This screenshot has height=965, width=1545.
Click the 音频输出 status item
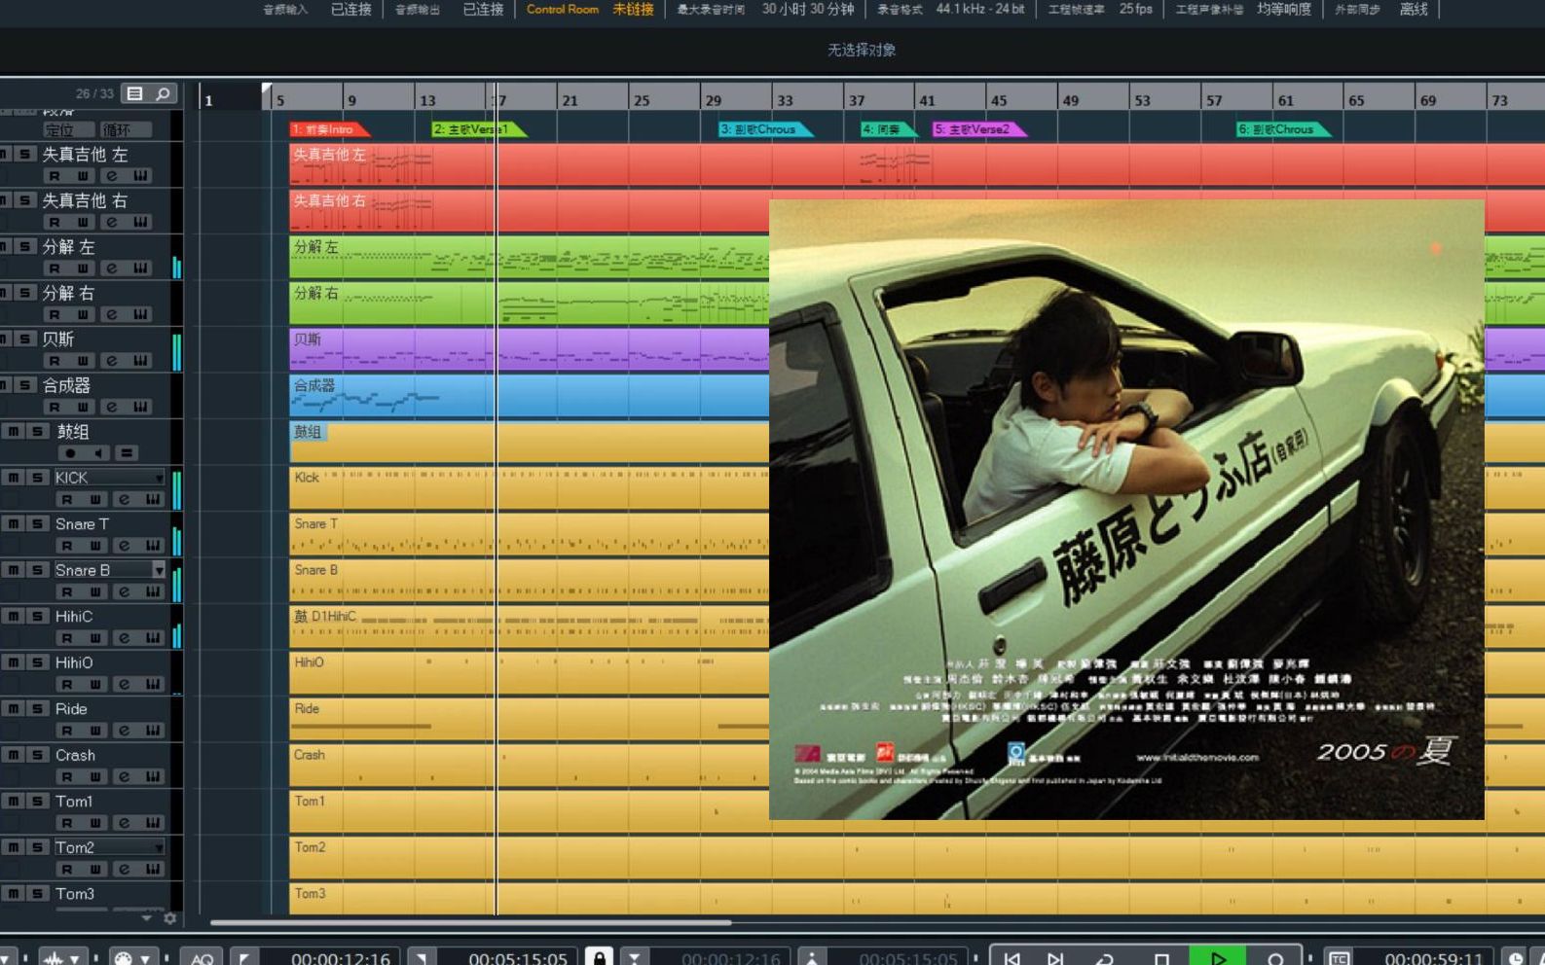click(449, 9)
